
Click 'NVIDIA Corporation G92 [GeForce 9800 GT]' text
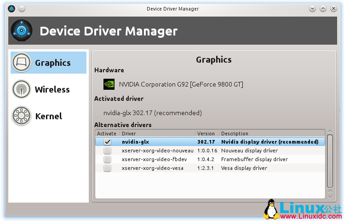pyautogui.click(x=181, y=84)
